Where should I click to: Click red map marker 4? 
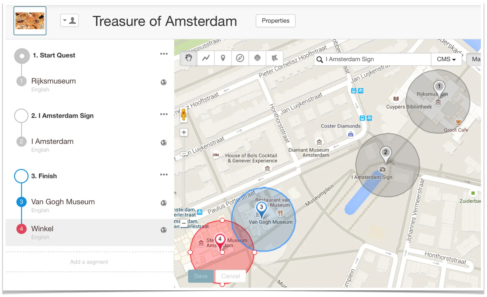(x=220, y=241)
